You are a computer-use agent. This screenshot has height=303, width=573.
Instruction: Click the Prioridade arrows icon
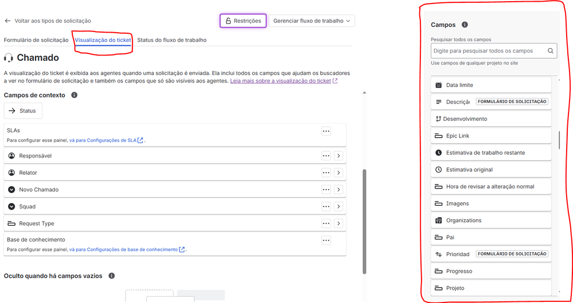tap(439, 254)
